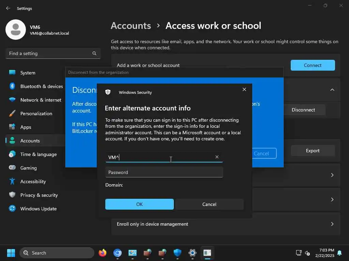The height and width of the screenshot is (261, 349).
Task: Expand the first row chevron below Export
Action: (332, 175)
